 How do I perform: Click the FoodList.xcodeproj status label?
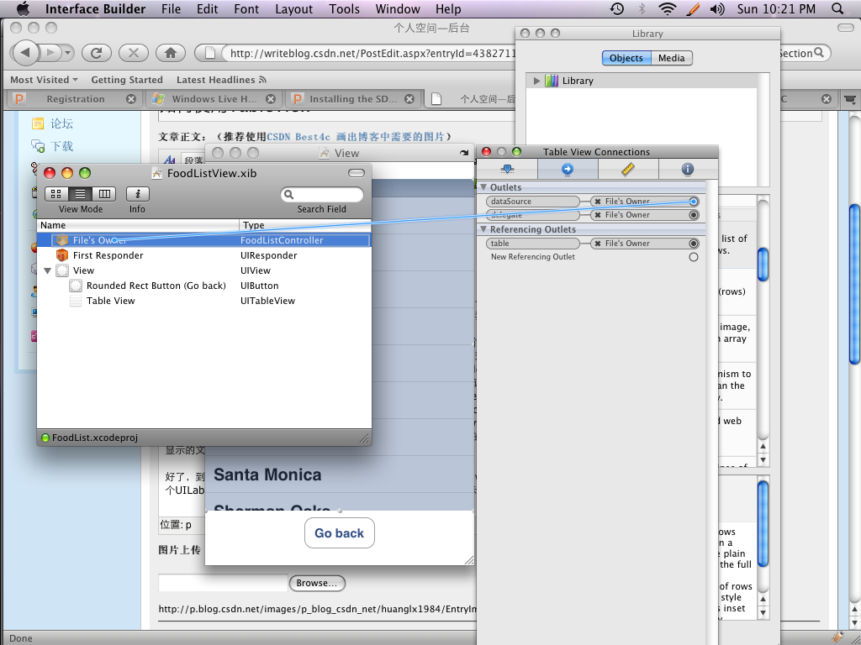pos(94,438)
